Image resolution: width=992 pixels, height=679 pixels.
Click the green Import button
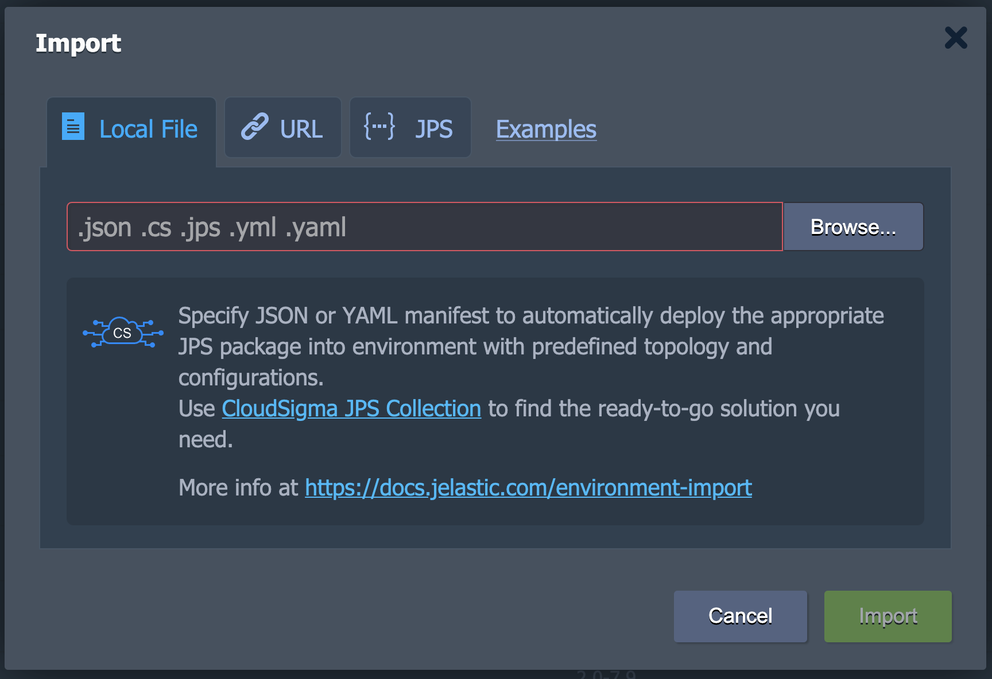(x=888, y=616)
